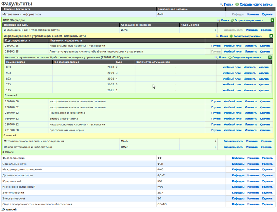The height and width of the screenshot is (212, 277).
Task: Click Удалить for the Экономический faculty
Action: tap(267, 192)
